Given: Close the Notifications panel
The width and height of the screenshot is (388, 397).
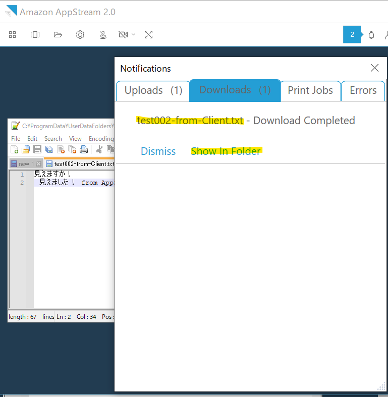Looking at the screenshot, I should pos(374,68).
